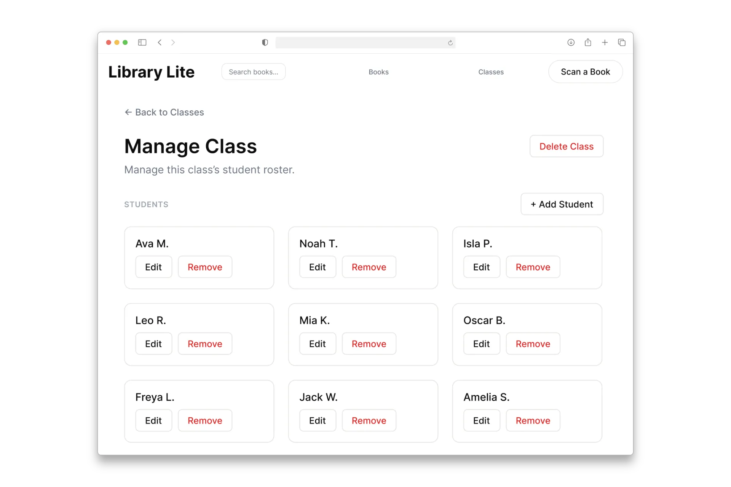Click Scan a Book button
Image resolution: width=731 pixels, height=487 pixels.
585,72
